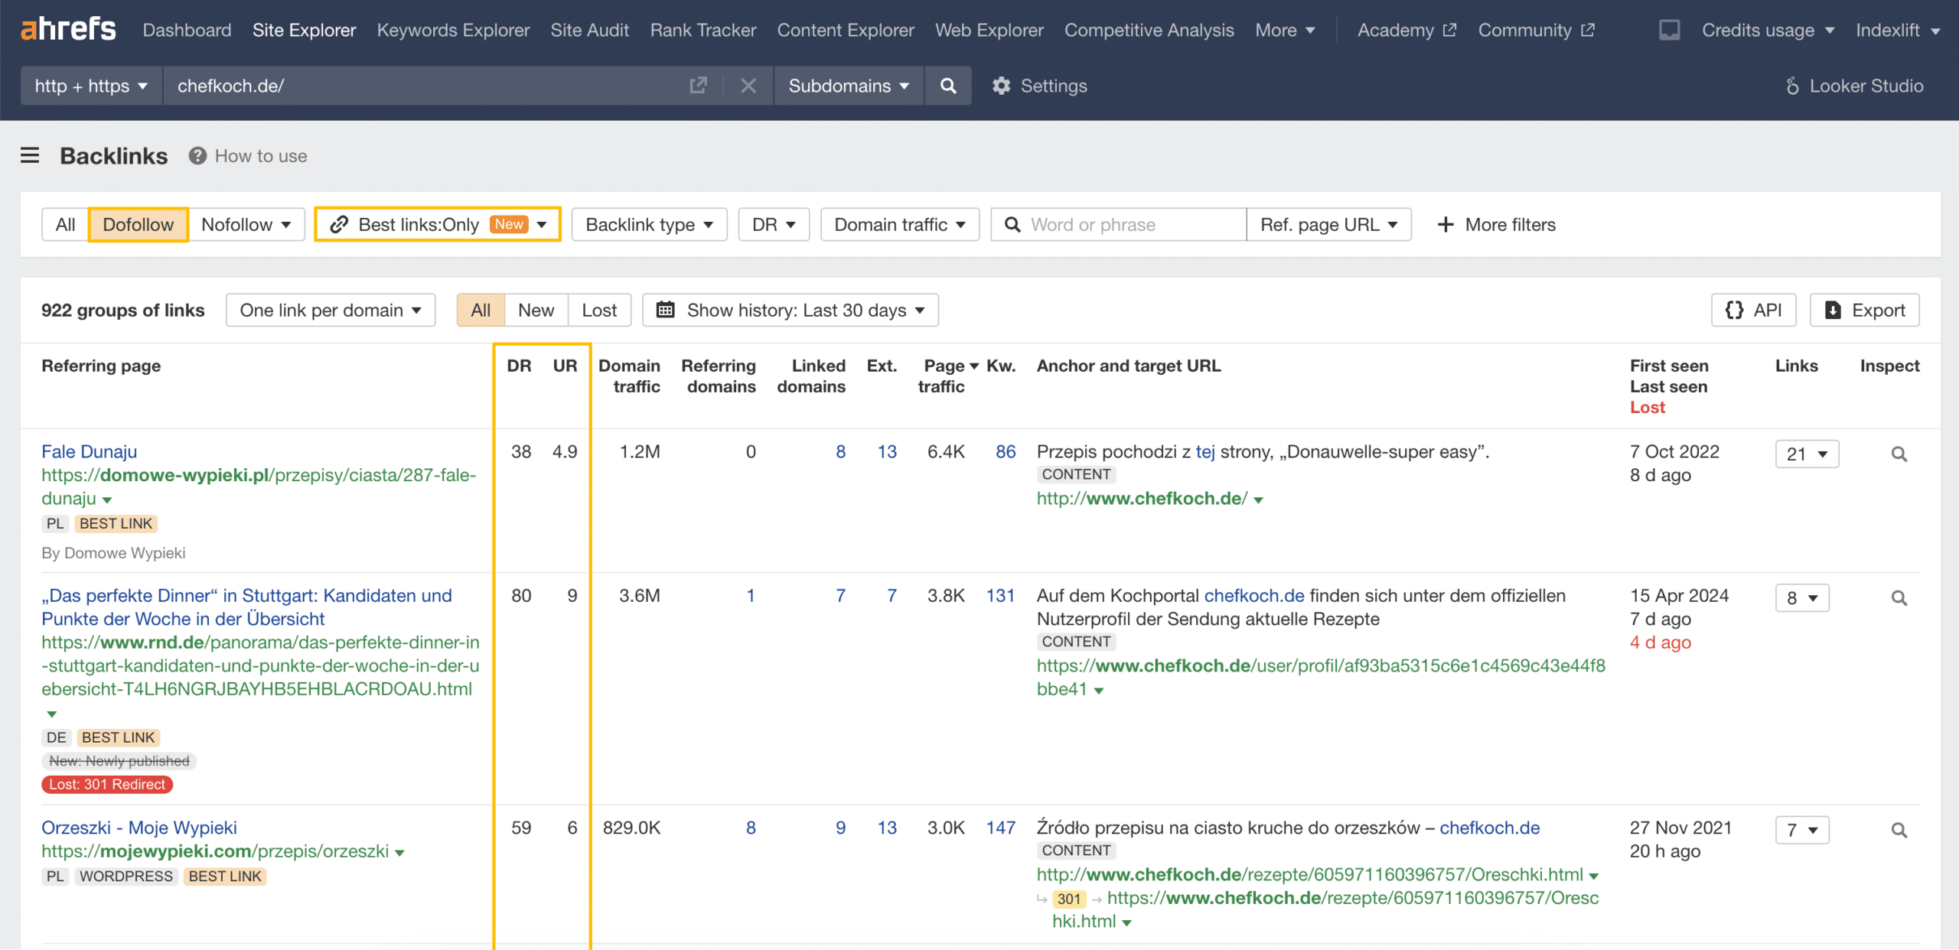Click Word or phrase search input
This screenshot has height=950, width=1959.
point(1119,225)
